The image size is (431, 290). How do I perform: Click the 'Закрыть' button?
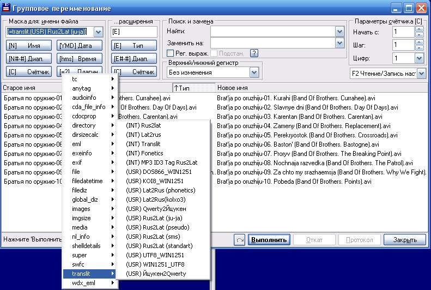coord(404,240)
